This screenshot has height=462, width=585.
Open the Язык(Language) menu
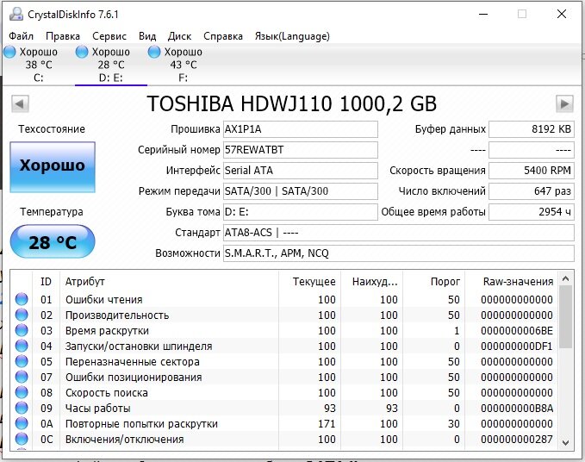(x=292, y=36)
